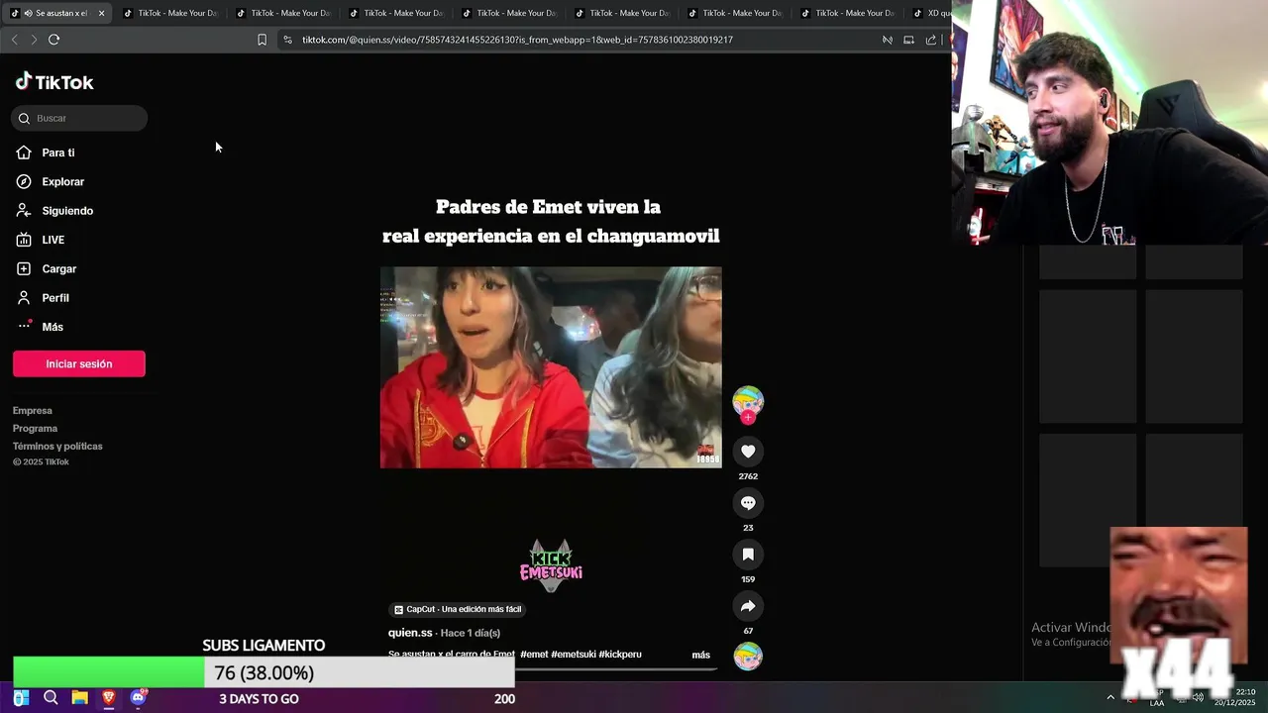Open the Empresa footer link
This screenshot has height=713, width=1268.
33,411
